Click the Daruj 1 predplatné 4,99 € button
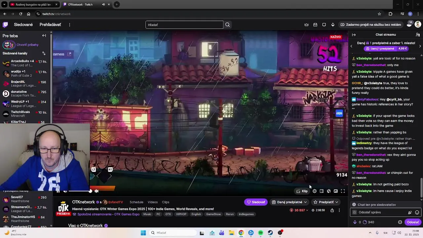This screenshot has height=238, width=423. 386,49
